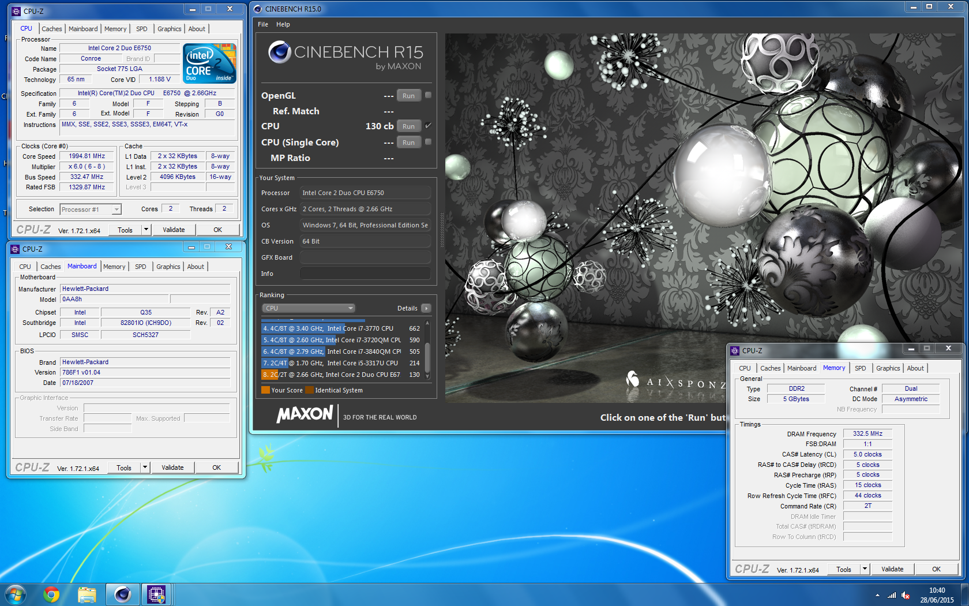Click Show desktop button at taskbar end
The height and width of the screenshot is (606, 969).
pos(964,594)
